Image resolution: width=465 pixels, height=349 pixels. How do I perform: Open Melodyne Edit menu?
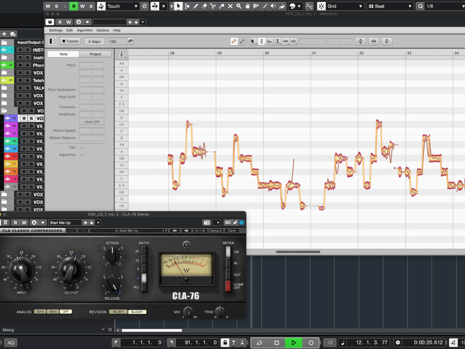[69, 30]
